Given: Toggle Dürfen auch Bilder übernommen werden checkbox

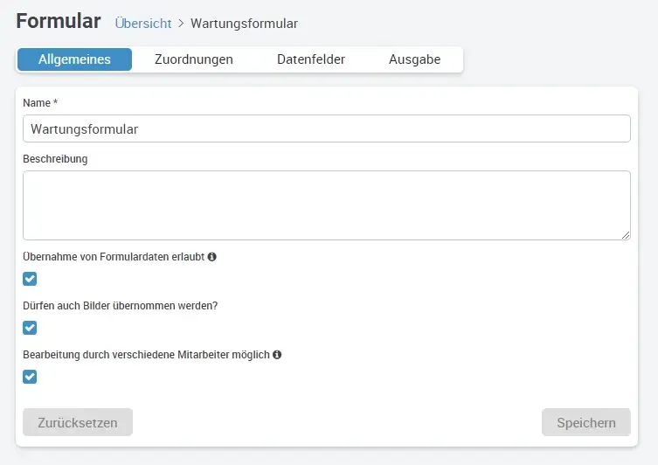Looking at the screenshot, I should click(30, 328).
